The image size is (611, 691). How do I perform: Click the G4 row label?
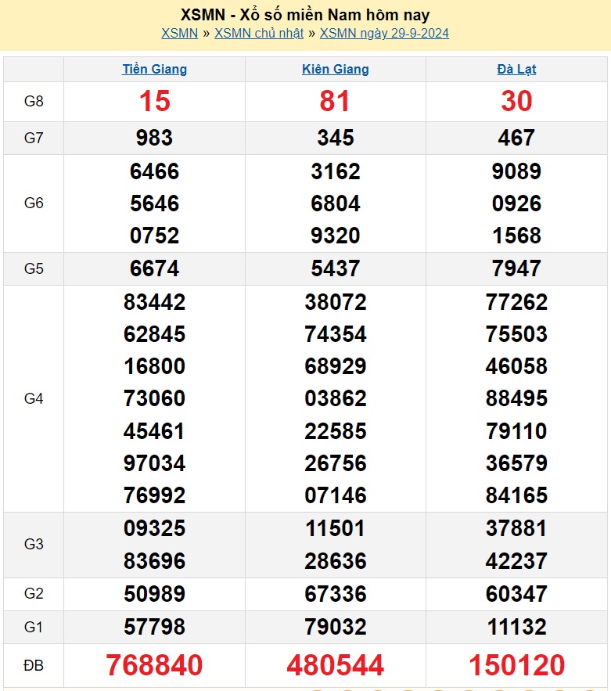(34, 398)
